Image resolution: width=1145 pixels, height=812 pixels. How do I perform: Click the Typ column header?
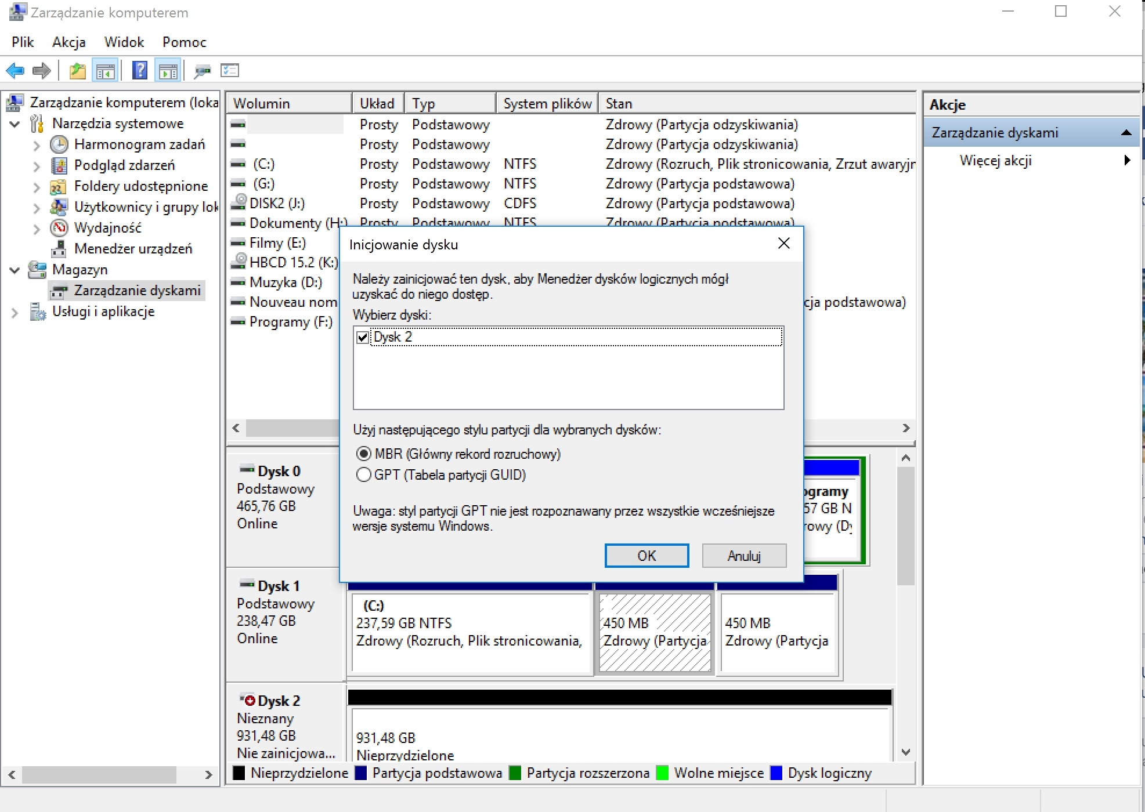pos(450,103)
